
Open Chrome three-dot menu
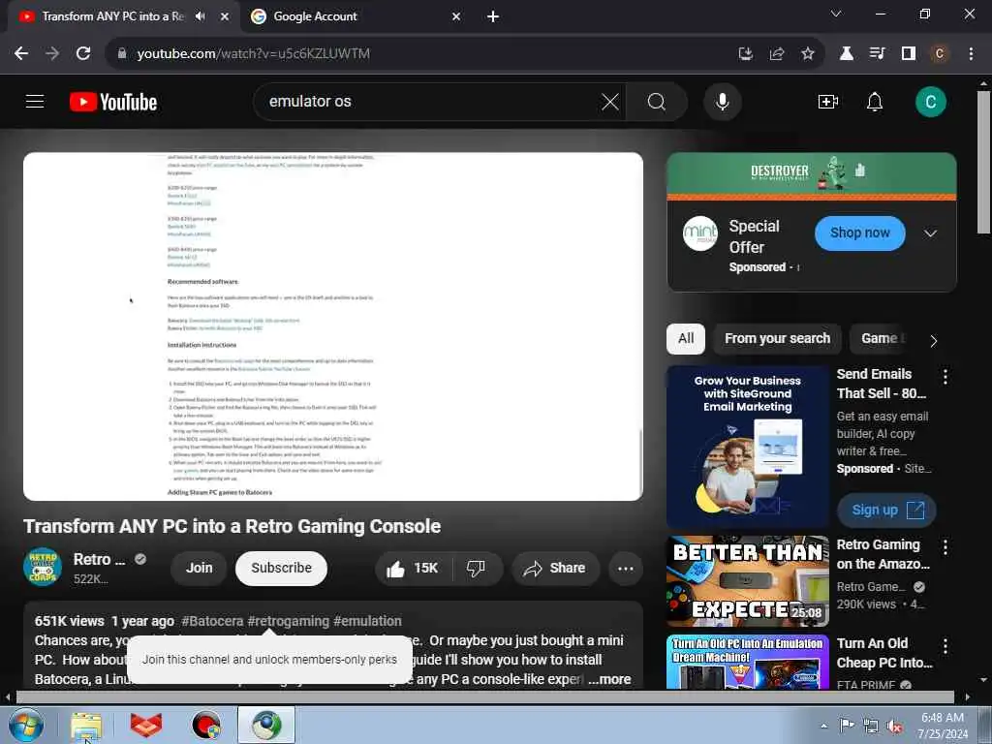(x=971, y=54)
